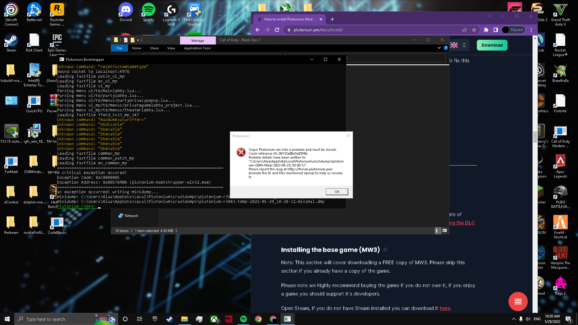
Task: Open Brawlhalla desktop icon
Action: (x=560, y=73)
